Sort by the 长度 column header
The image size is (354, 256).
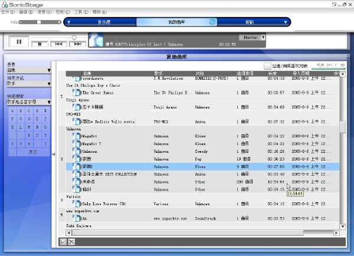pos(278,73)
